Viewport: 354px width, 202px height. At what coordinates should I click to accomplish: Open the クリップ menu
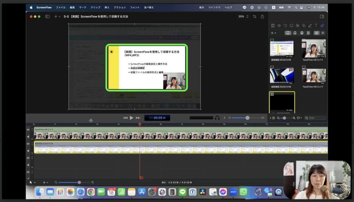click(95, 7)
